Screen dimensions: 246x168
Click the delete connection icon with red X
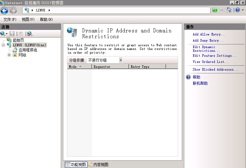click(x=30, y=34)
